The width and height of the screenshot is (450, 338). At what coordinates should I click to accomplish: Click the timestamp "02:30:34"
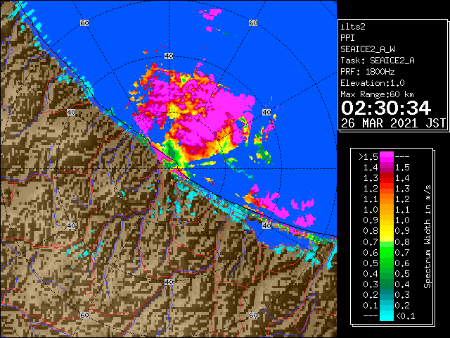point(386,108)
